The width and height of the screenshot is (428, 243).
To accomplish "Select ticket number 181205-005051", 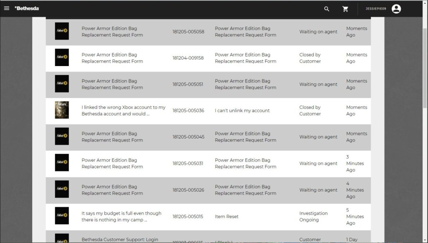I will [188, 84].
